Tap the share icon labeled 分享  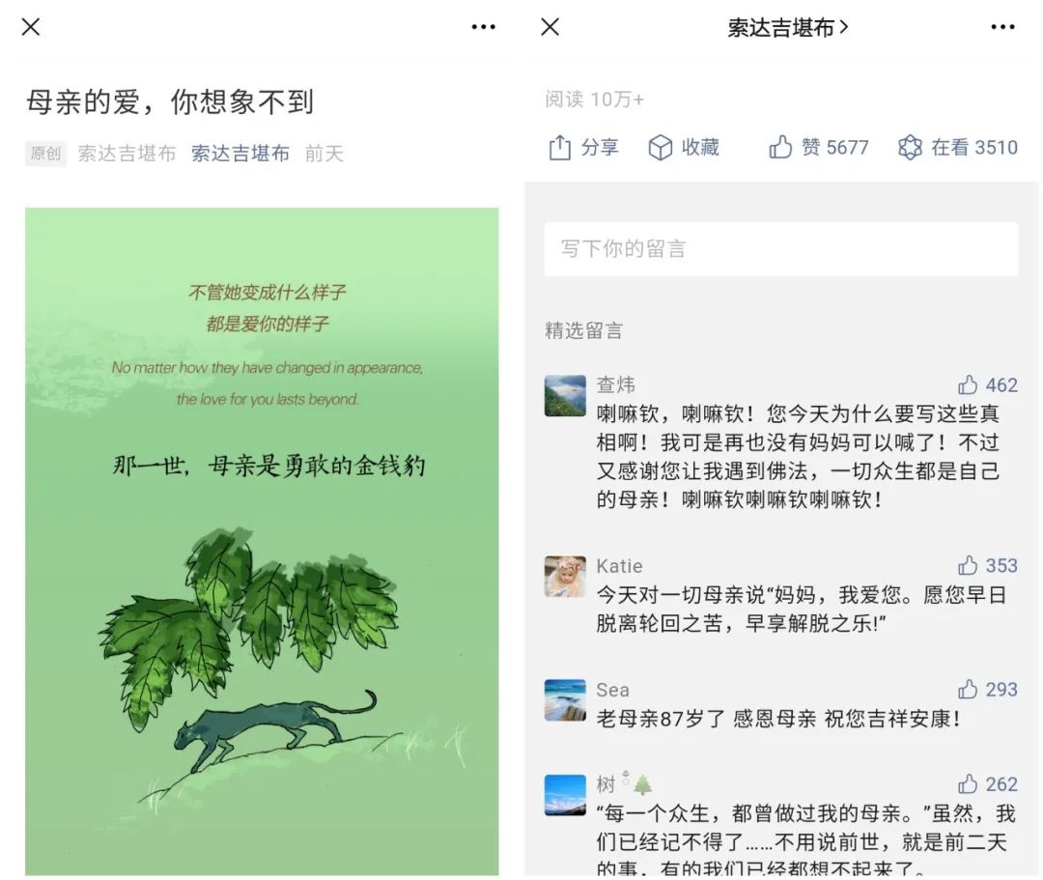(x=559, y=148)
